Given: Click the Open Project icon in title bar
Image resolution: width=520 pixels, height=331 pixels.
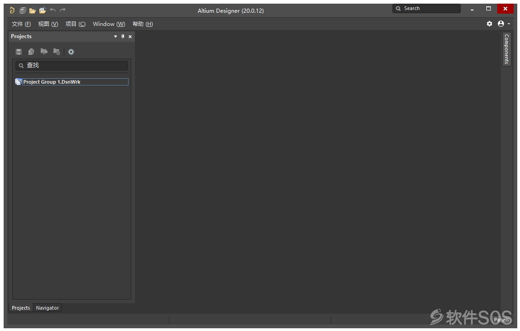Looking at the screenshot, I should [x=42, y=10].
